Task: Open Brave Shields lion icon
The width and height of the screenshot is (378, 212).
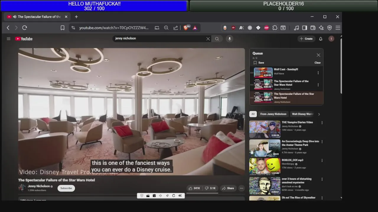Action: pyautogui.click(x=186, y=28)
